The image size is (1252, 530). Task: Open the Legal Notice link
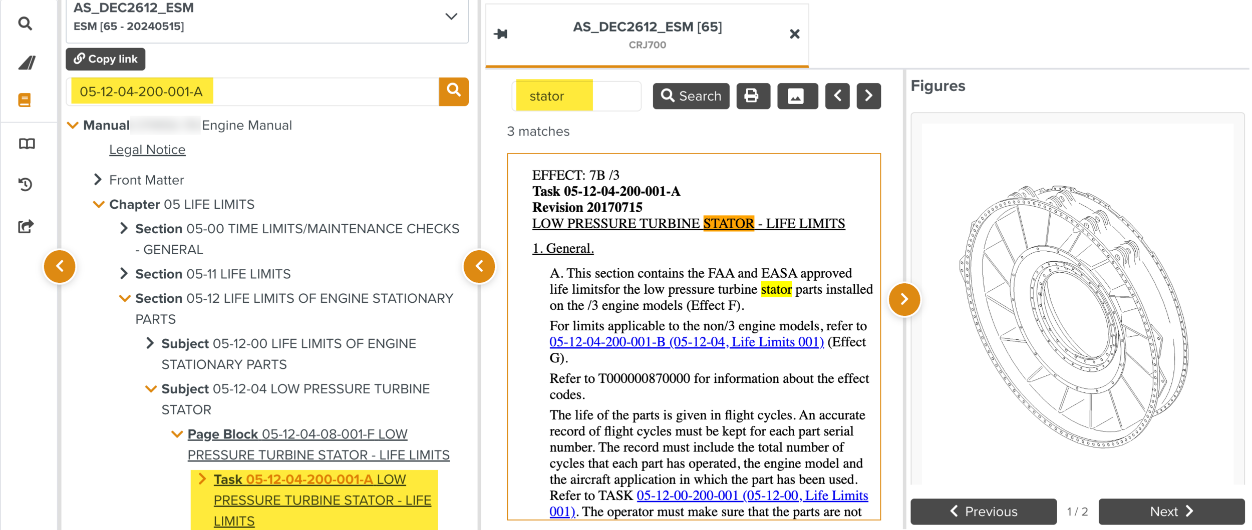click(x=147, y=150)
